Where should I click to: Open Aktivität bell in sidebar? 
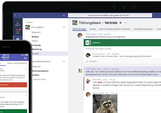18,24
